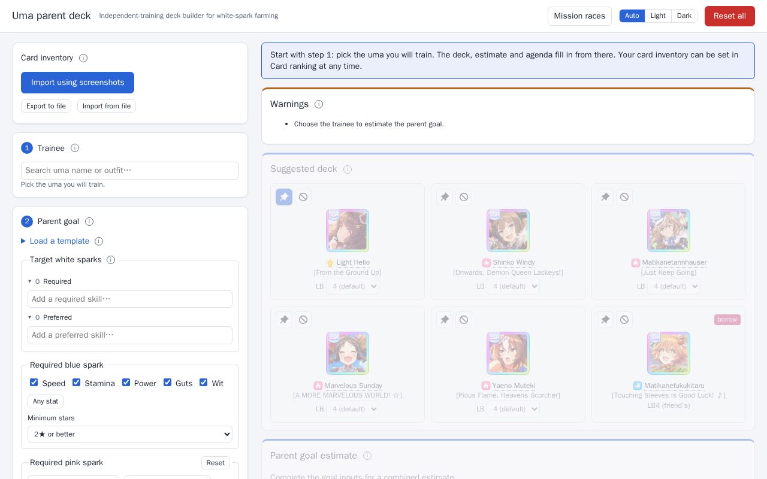Uncheck the Power checkbox

(126, 383)
